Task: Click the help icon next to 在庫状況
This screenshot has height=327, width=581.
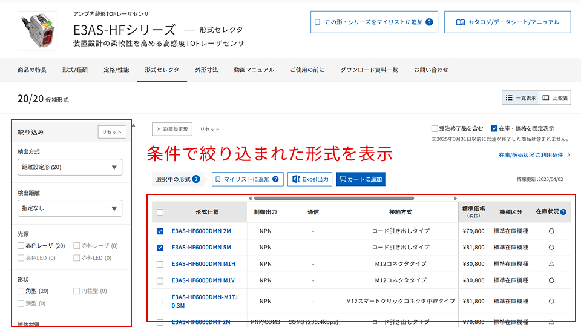Action: click(x=563, y=212)
